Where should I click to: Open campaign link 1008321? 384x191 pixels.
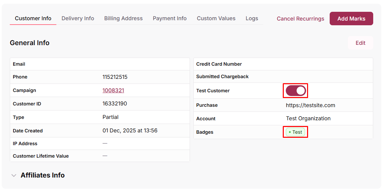113,91
